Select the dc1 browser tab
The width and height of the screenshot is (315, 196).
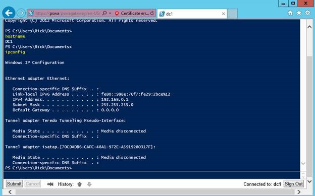[x=192, y=14]
